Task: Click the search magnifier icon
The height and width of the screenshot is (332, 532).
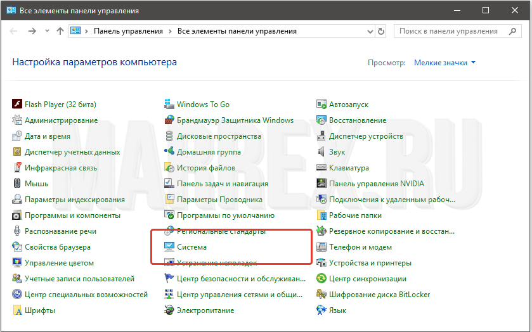Action: click(x=513, y=31)
